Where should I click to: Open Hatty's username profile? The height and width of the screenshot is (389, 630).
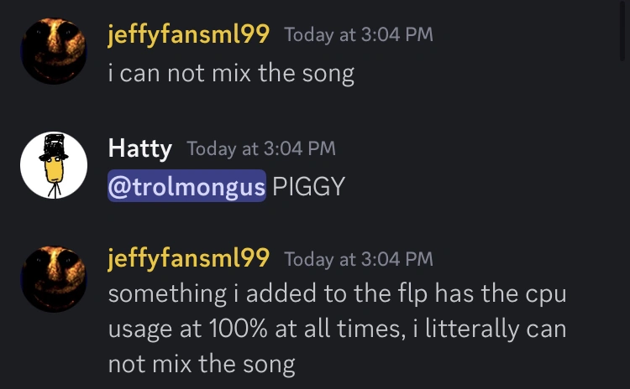click(139, 149)
